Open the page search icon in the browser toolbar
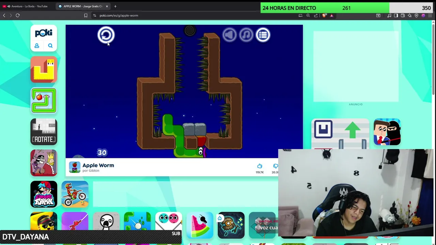 click(x=378, y=15)
